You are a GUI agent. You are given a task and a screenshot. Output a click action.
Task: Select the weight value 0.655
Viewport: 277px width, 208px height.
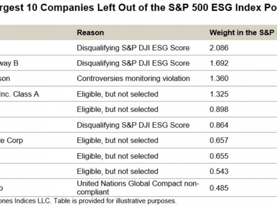click(219, 156)
